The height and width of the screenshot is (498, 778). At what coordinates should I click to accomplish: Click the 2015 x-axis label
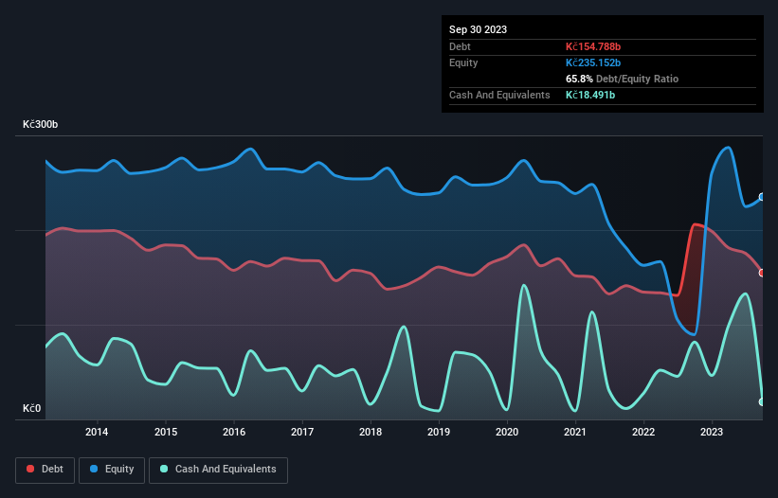point(166,432)
